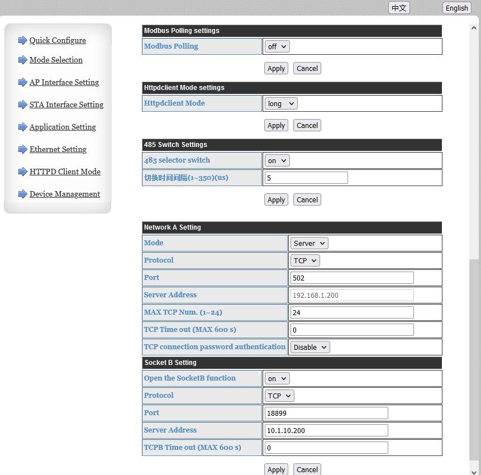
Task: Apply the Network and Socket B settings
Action: point(276,469)
